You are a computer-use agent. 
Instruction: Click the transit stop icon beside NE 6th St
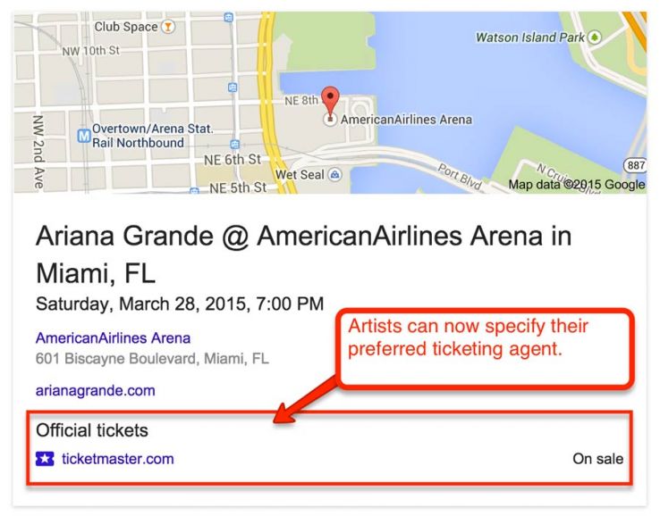pos(234,143)
